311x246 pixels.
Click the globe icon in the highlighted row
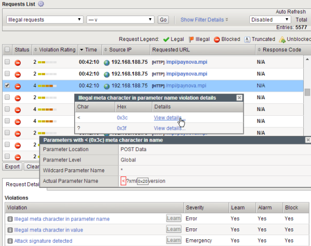coord(107,86)
